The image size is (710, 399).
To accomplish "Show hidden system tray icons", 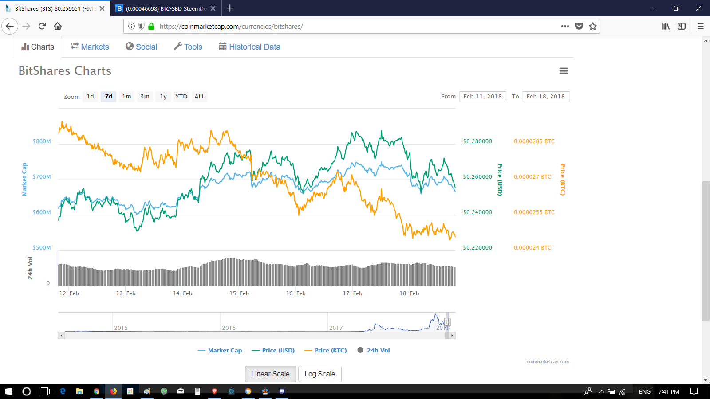I will (x=602, y=391).
